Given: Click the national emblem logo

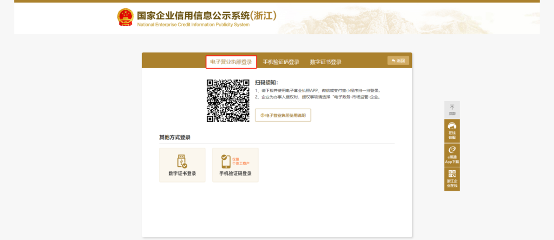Looking at the screenshot, I should (126, 17).
